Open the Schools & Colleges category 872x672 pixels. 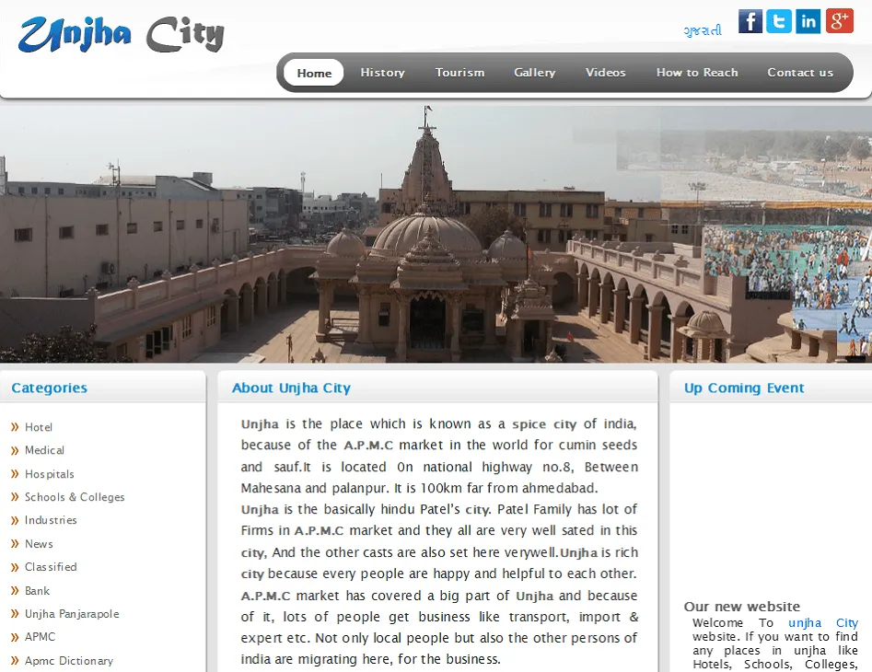point(75,497)
